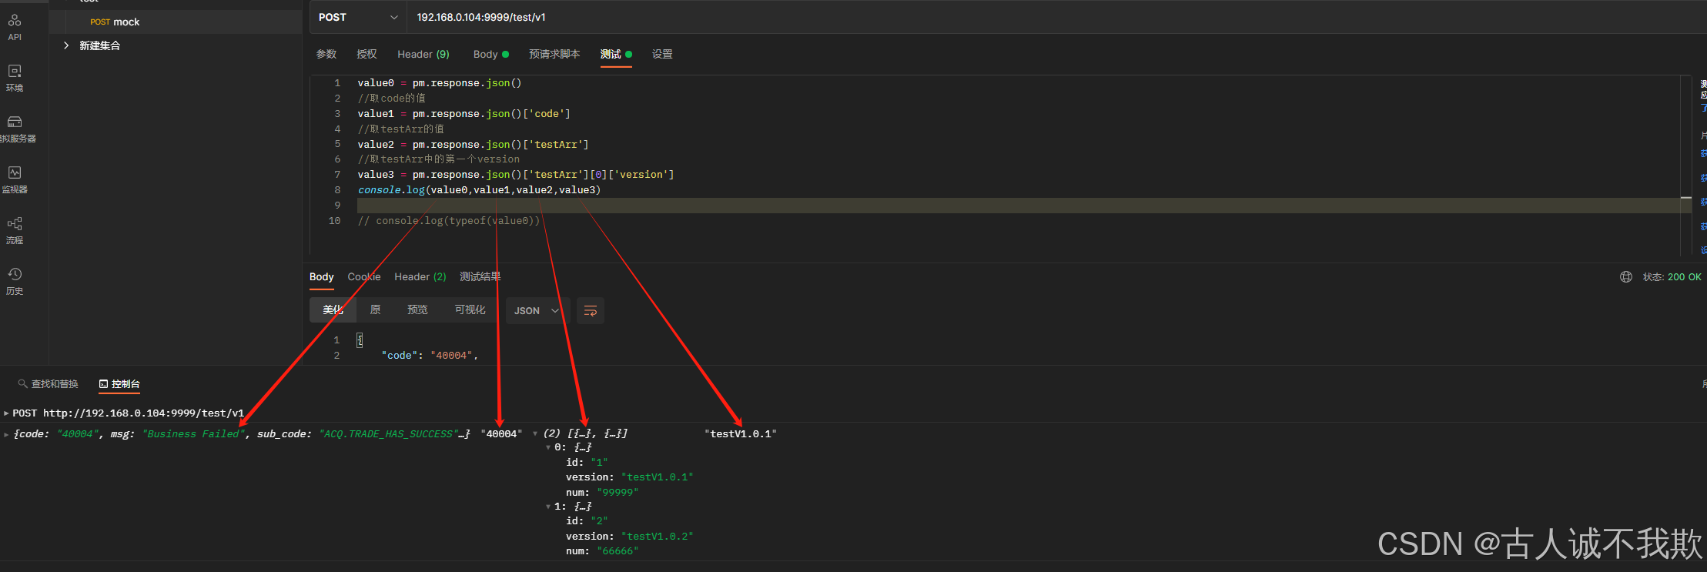Open the 历史 history sidebar icon

15,281
